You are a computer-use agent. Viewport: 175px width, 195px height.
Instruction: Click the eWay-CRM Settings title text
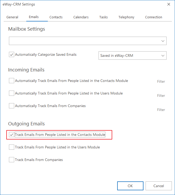[19, 4]
